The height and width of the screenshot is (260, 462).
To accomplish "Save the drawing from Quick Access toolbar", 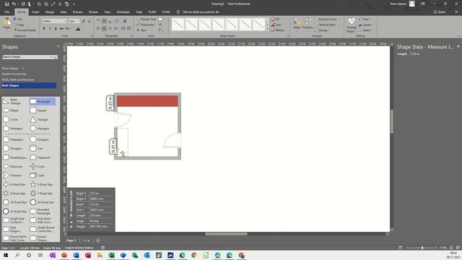I will coord(6,4).
